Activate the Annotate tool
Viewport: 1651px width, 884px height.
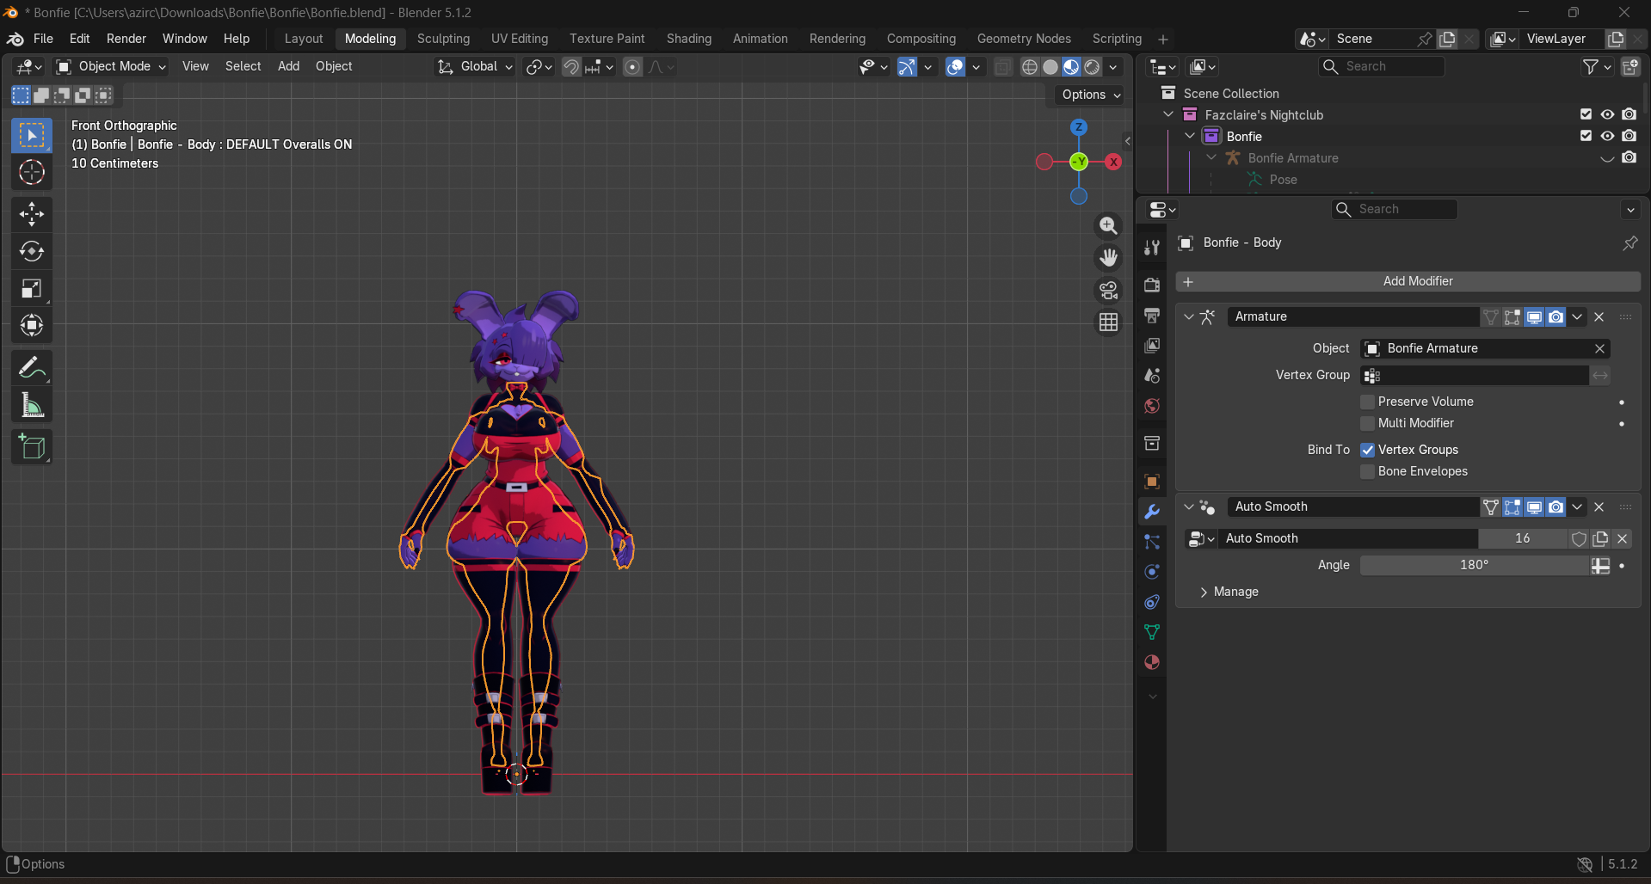[32, 368]
